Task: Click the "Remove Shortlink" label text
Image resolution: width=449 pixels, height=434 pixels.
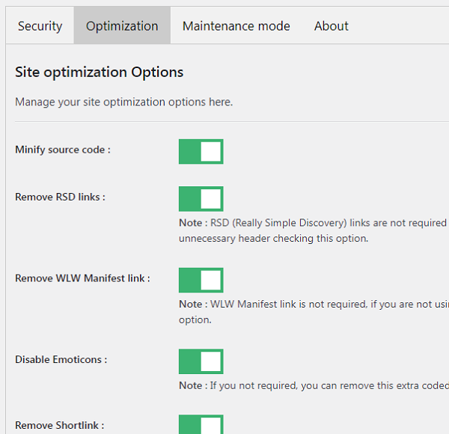Action: pyautogui.click(x=59, y=426)
